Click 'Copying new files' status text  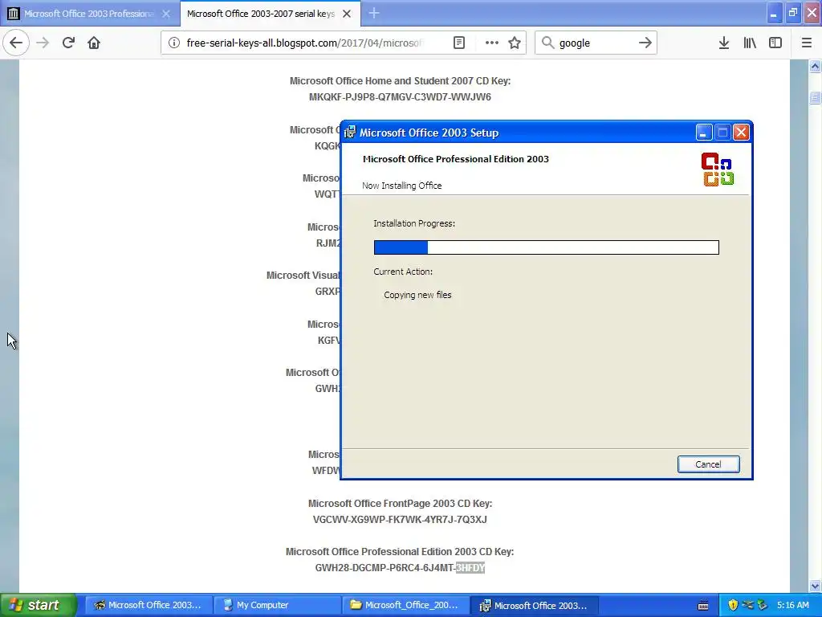coord(417,295)
